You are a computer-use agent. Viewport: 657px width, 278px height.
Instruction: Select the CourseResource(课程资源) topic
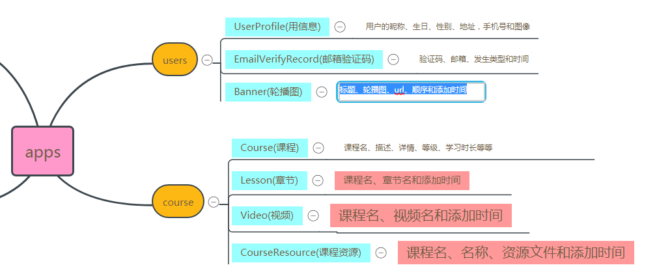click(301, 253)
